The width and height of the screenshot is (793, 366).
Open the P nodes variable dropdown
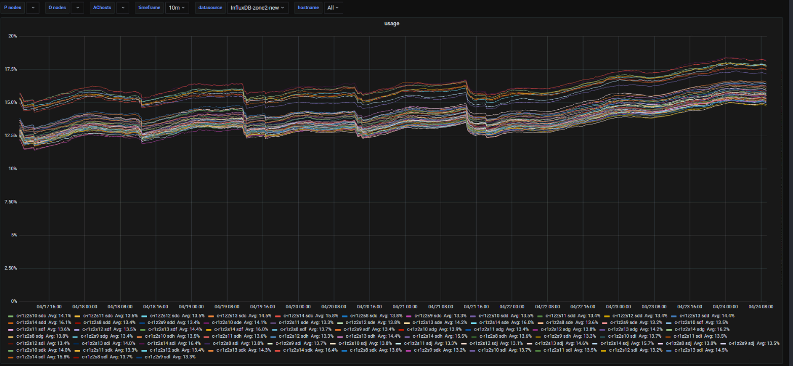pos(32,8)
